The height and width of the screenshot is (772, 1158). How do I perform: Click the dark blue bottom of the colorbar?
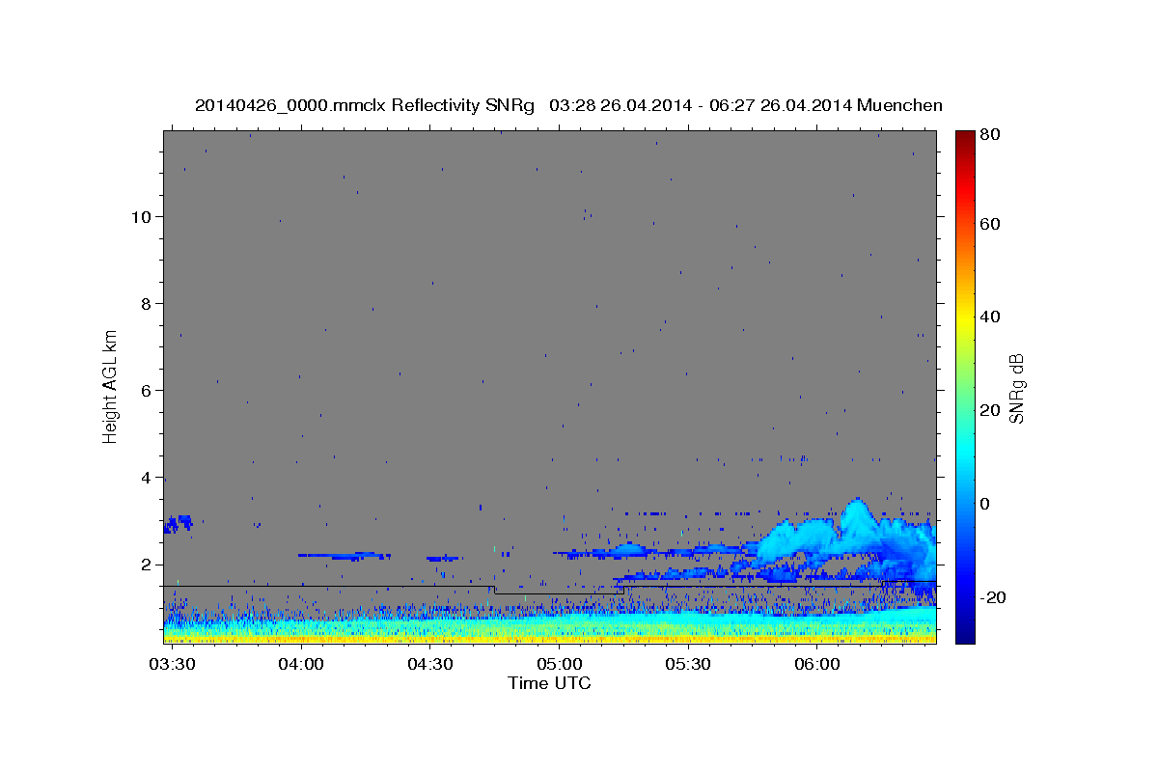pos(965,633)
